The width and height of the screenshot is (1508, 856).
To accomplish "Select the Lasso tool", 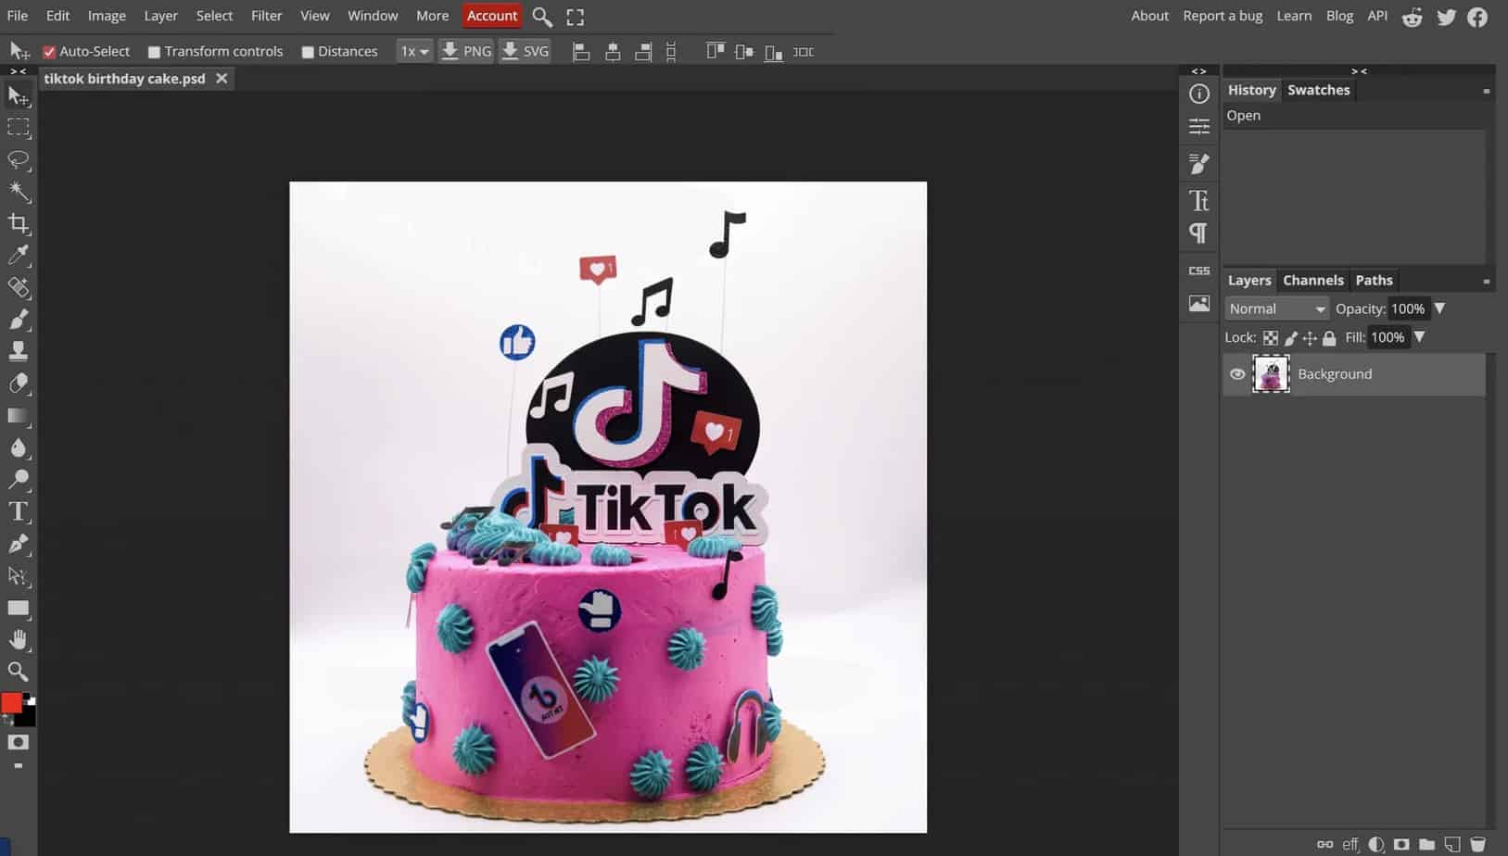I will pos(18,159).
